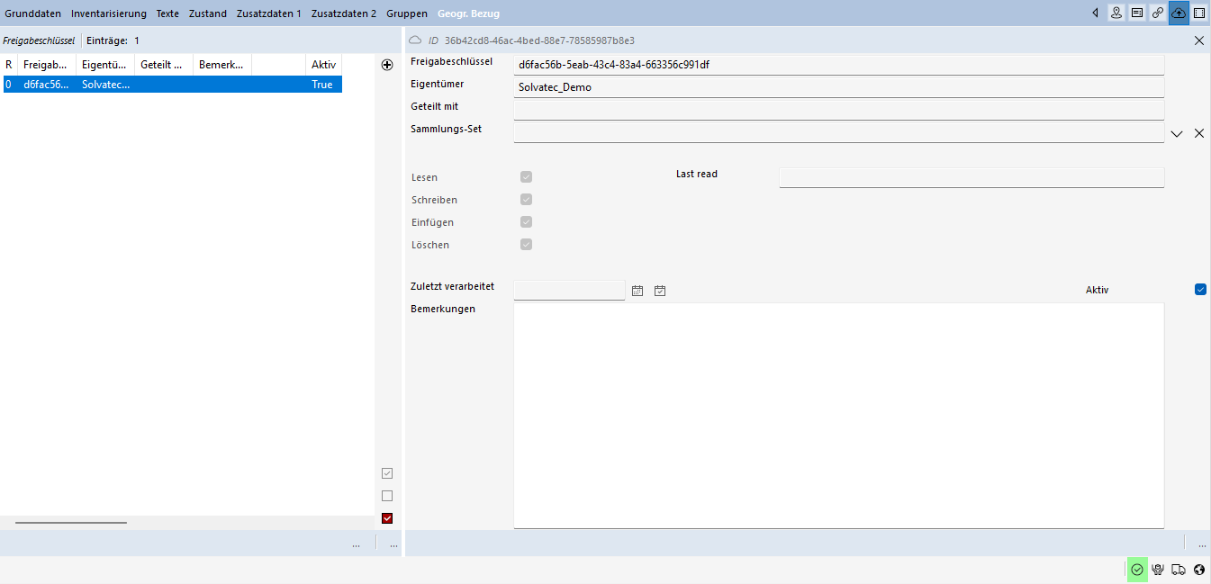Toggle the Lesen checkbox
The image size is (1211, 584).
tap(526, 177)
